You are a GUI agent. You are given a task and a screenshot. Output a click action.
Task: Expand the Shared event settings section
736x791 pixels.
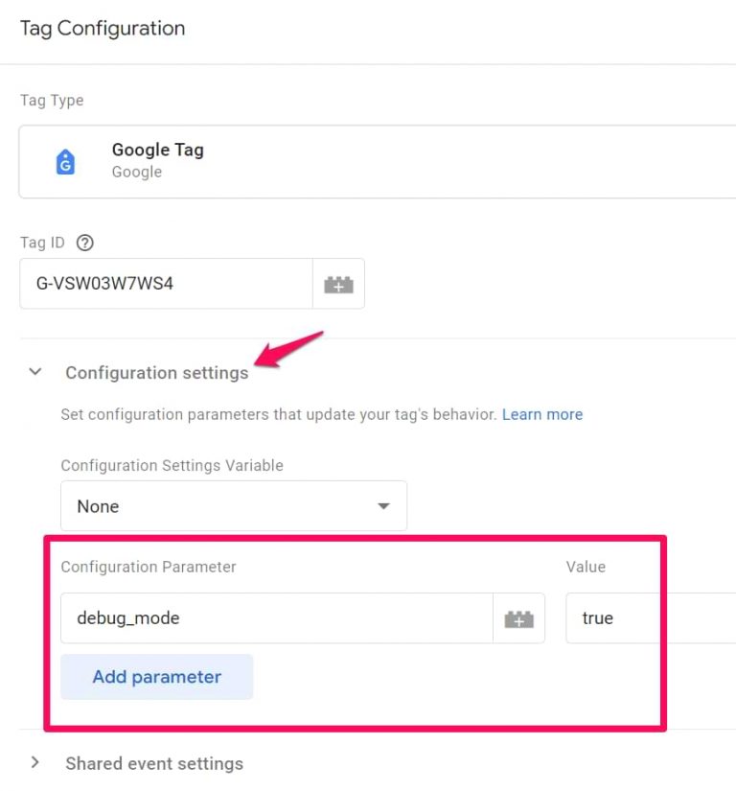35,763
